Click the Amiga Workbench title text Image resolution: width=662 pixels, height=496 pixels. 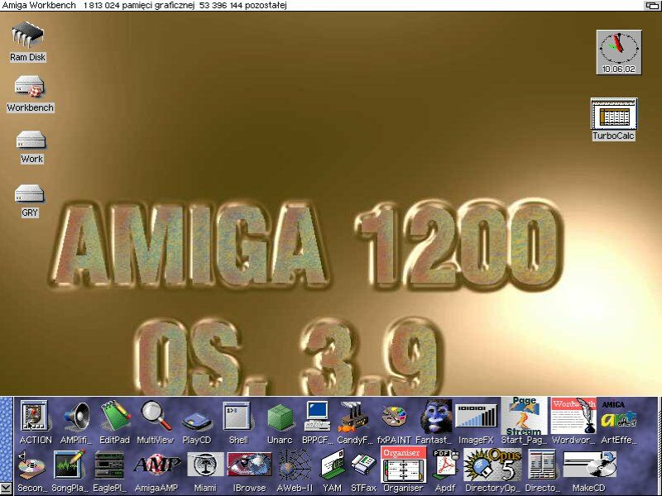click(39, 6)
